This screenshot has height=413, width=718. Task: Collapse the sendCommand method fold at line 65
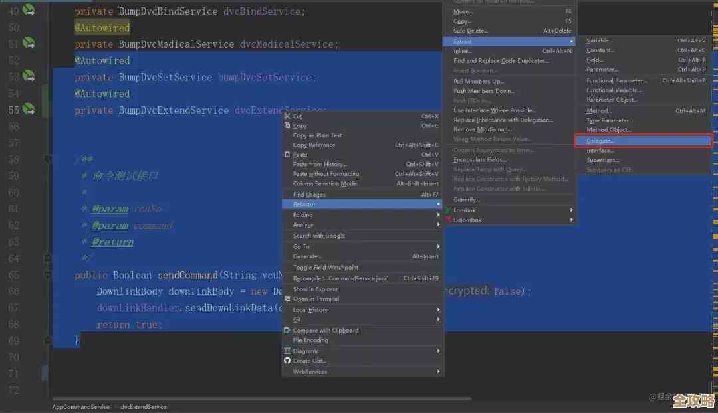coord(47,274)
